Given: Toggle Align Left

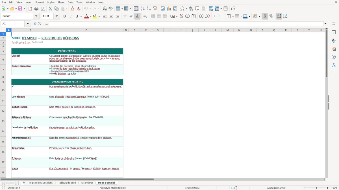Looking at the screenshot, I should (x=105, y=16).
